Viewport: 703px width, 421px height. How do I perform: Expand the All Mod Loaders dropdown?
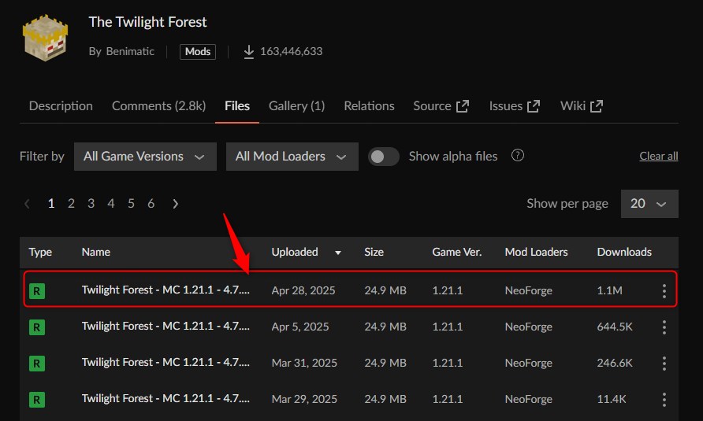point(292,157)
